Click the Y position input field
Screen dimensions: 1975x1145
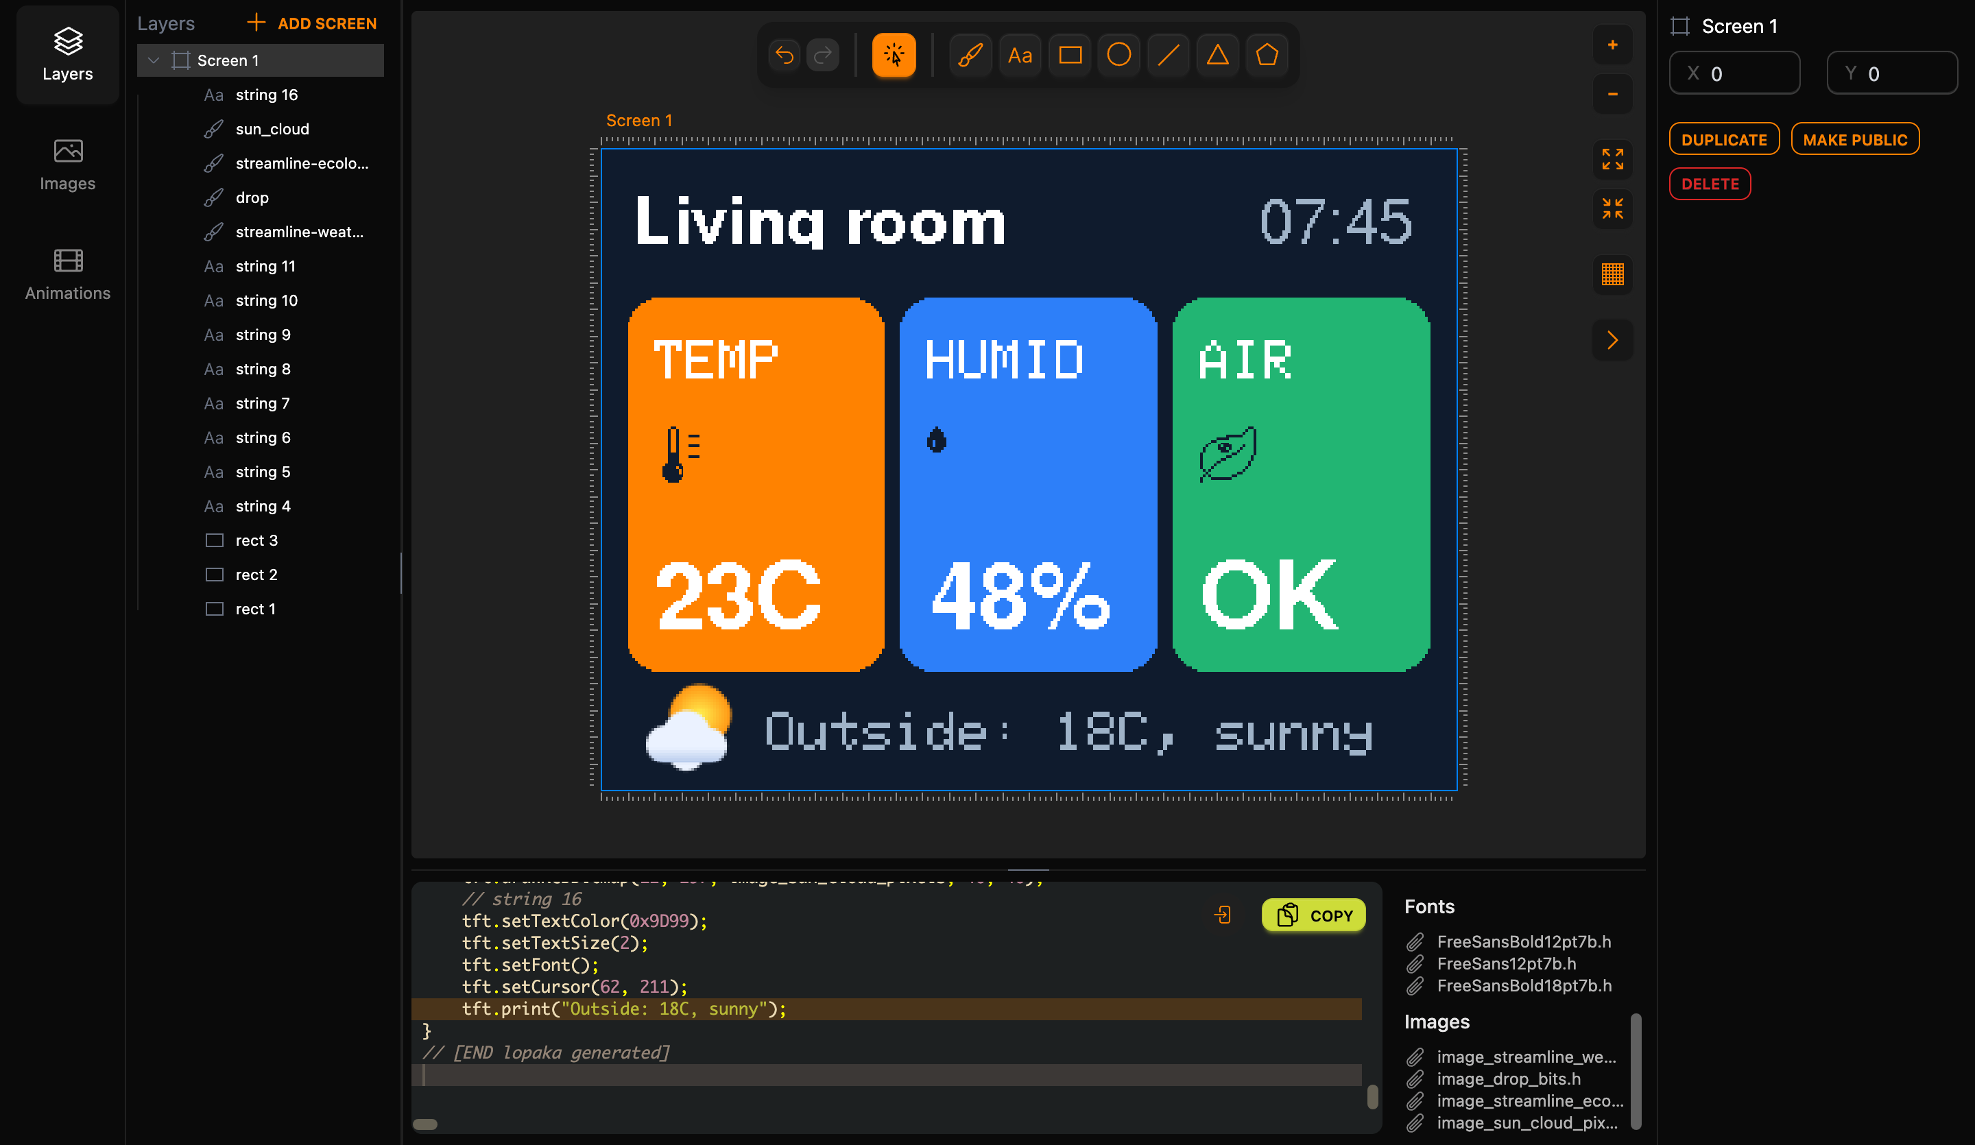[1892, 73]
